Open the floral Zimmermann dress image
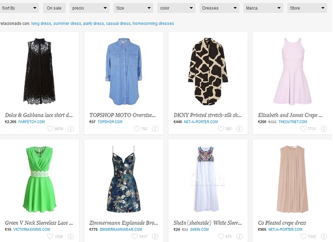 pos(124,179)
